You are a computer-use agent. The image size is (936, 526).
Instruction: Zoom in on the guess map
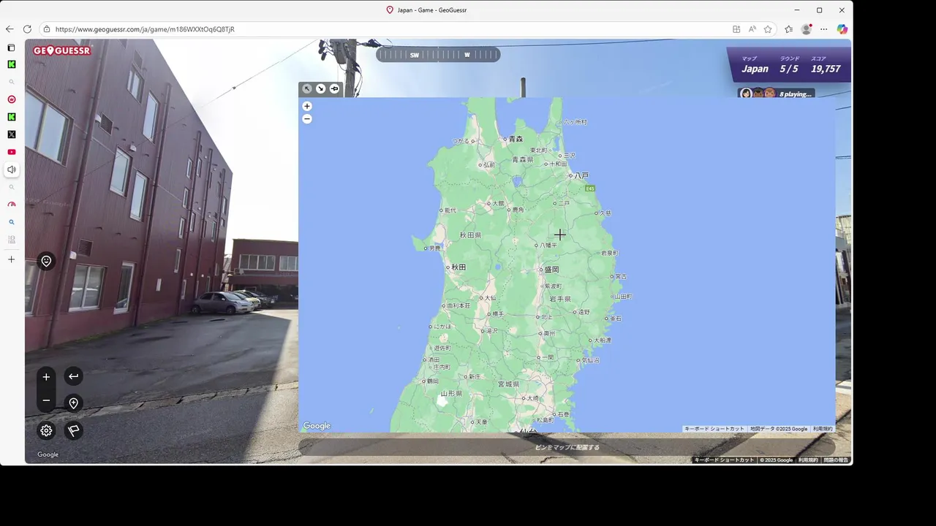click(307, 106)
